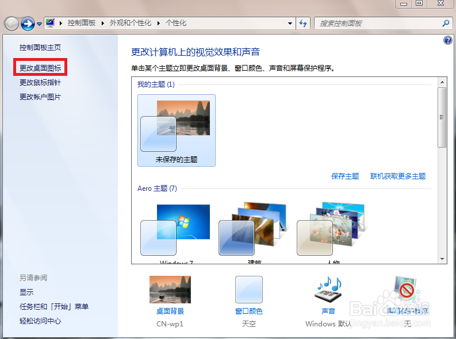Click the 声音 text link
Screen dimensions: 456x339
[x=328, y=311]
